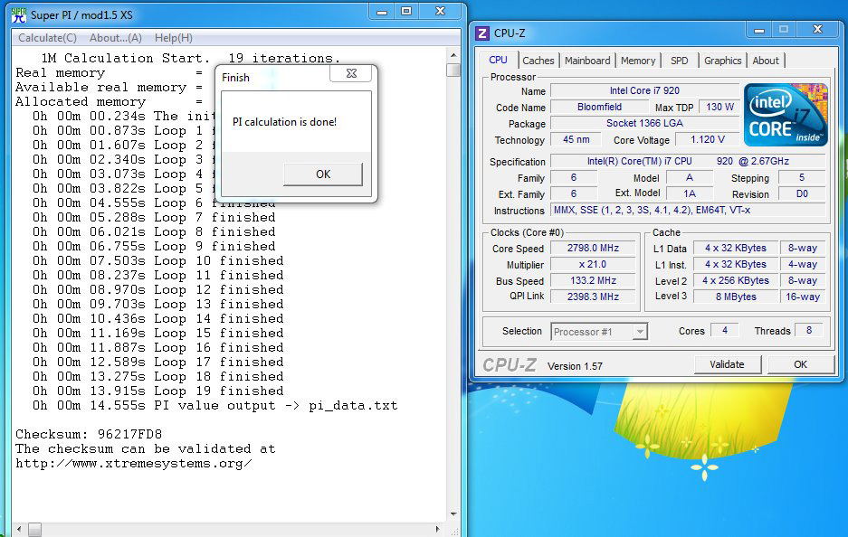The image size is (848, 537).
Task: Click the CPU-Z logo icon in title bar
Action: (x=482, y=33)
